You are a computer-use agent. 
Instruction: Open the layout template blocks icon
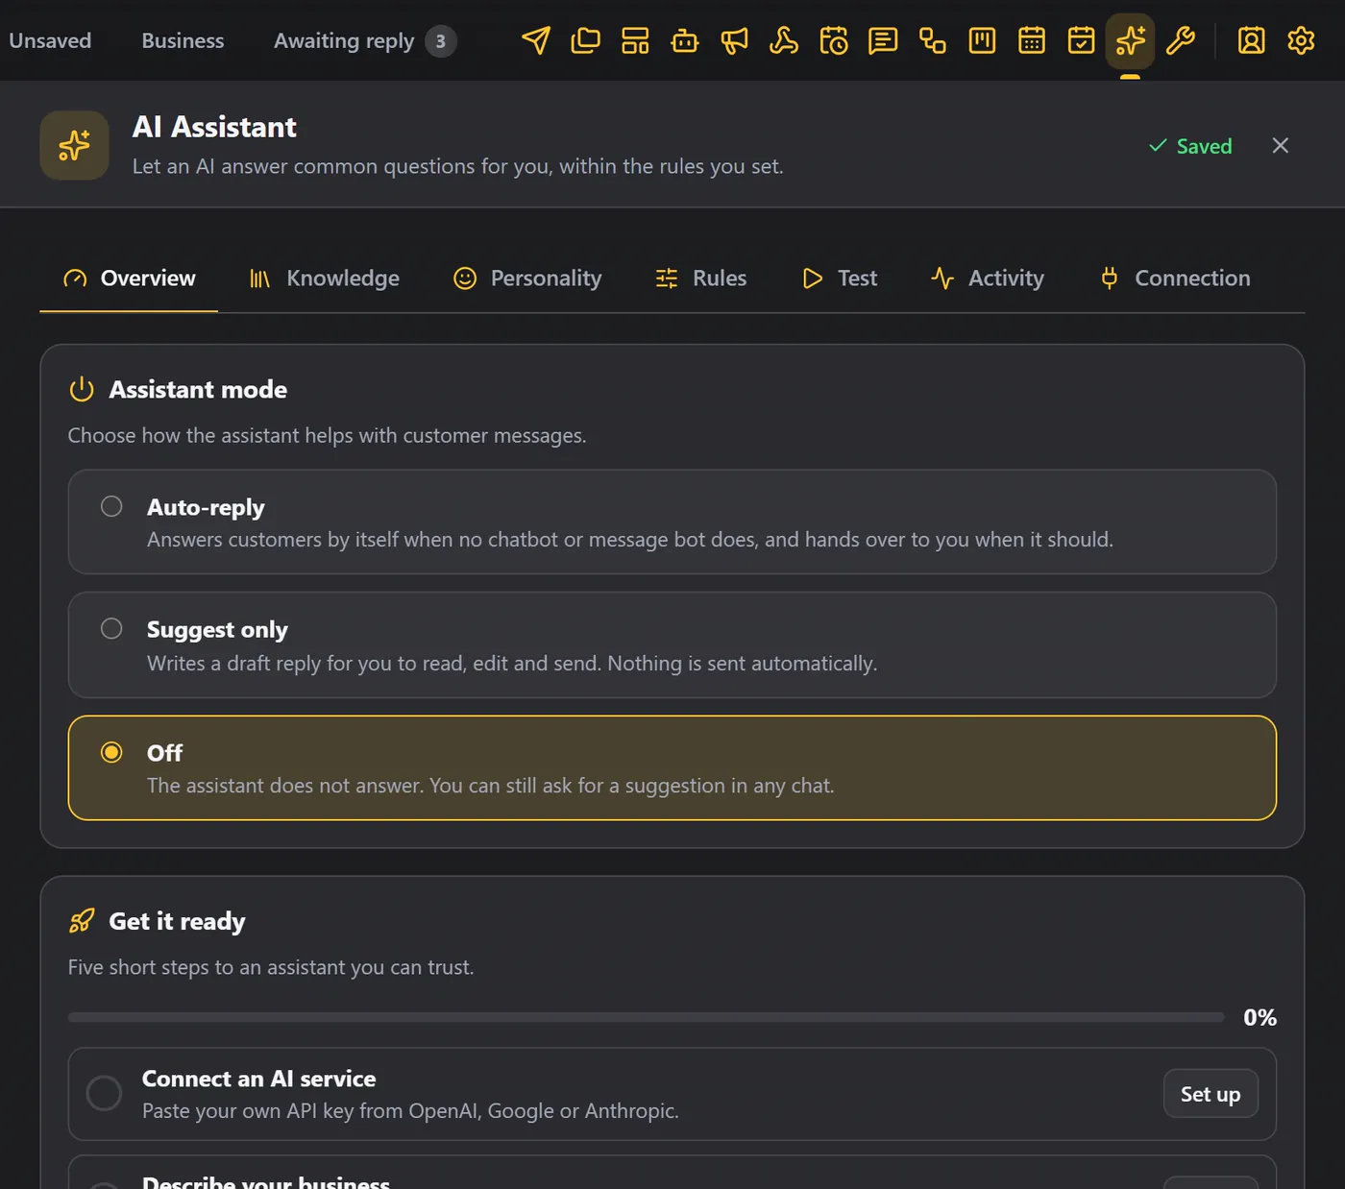tap(635, 40)
